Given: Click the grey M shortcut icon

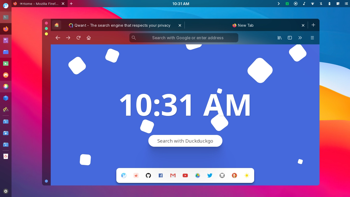Looking at the screenshot, I should 222,175.
